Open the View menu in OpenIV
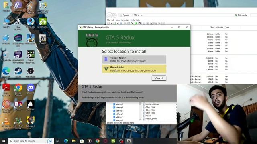The image size is (257, 144). coord(118,20)
